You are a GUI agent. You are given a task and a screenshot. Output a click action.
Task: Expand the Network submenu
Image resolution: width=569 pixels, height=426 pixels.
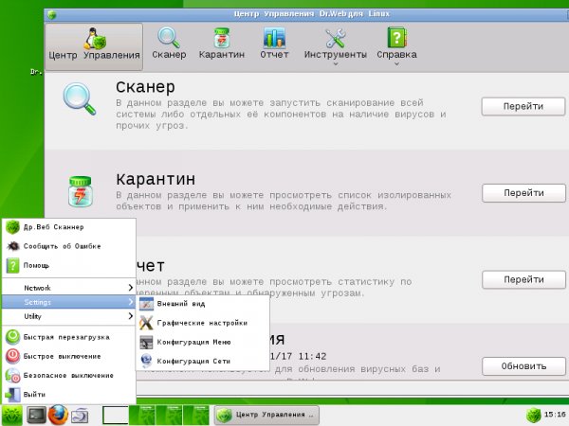(x=69, y=288)
